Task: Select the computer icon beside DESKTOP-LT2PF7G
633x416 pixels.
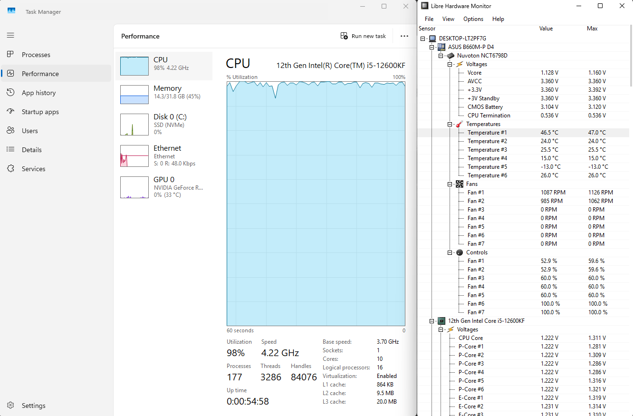Action: pos(432,39)
